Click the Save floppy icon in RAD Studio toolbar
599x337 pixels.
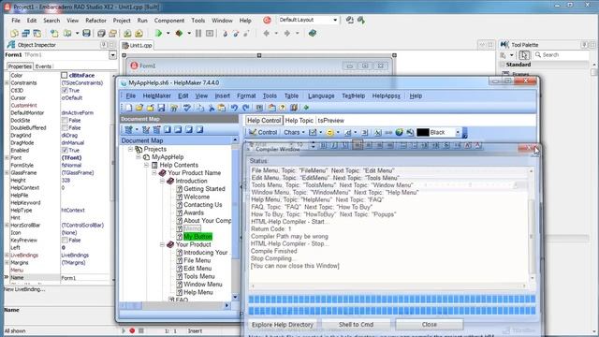coord(86,34)
